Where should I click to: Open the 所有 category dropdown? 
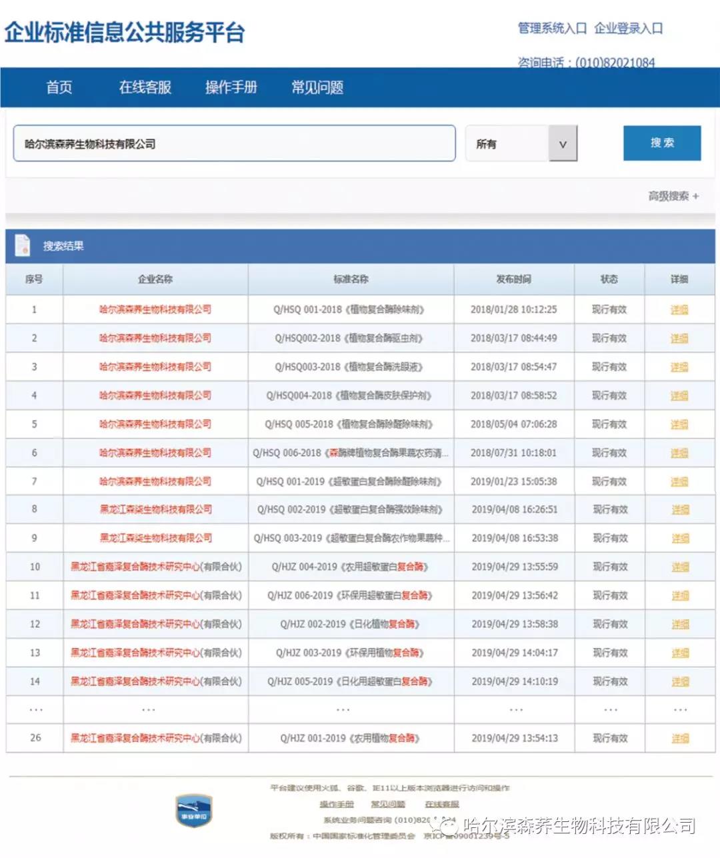click(521, 143)
